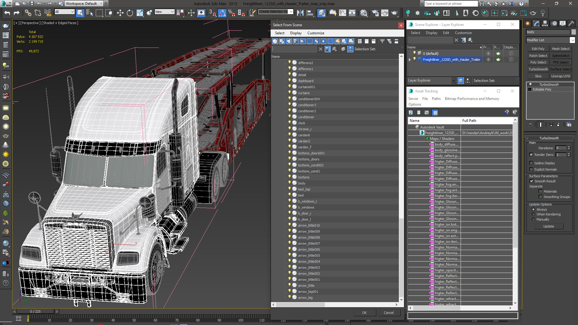Toggle visibility bulb of 0 (default) layer
578x325 pixels.
coord(414,53)
